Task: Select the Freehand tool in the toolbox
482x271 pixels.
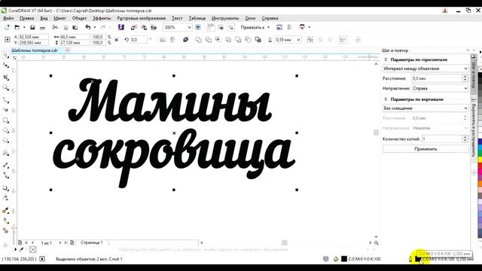Action: [5, 99]
